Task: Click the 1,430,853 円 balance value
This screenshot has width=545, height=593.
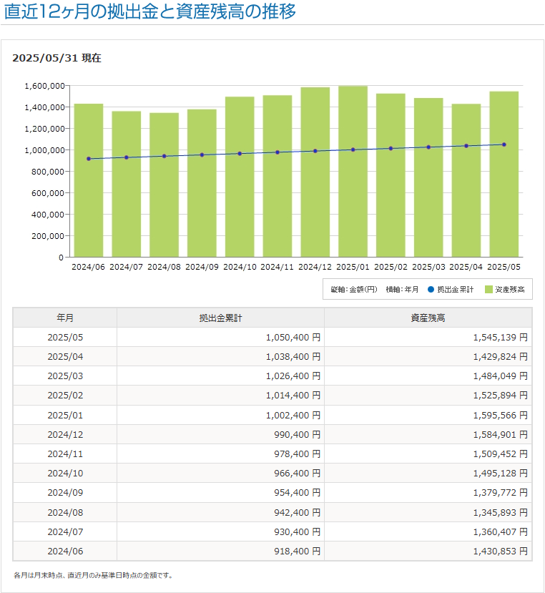Action: [501, 551]
